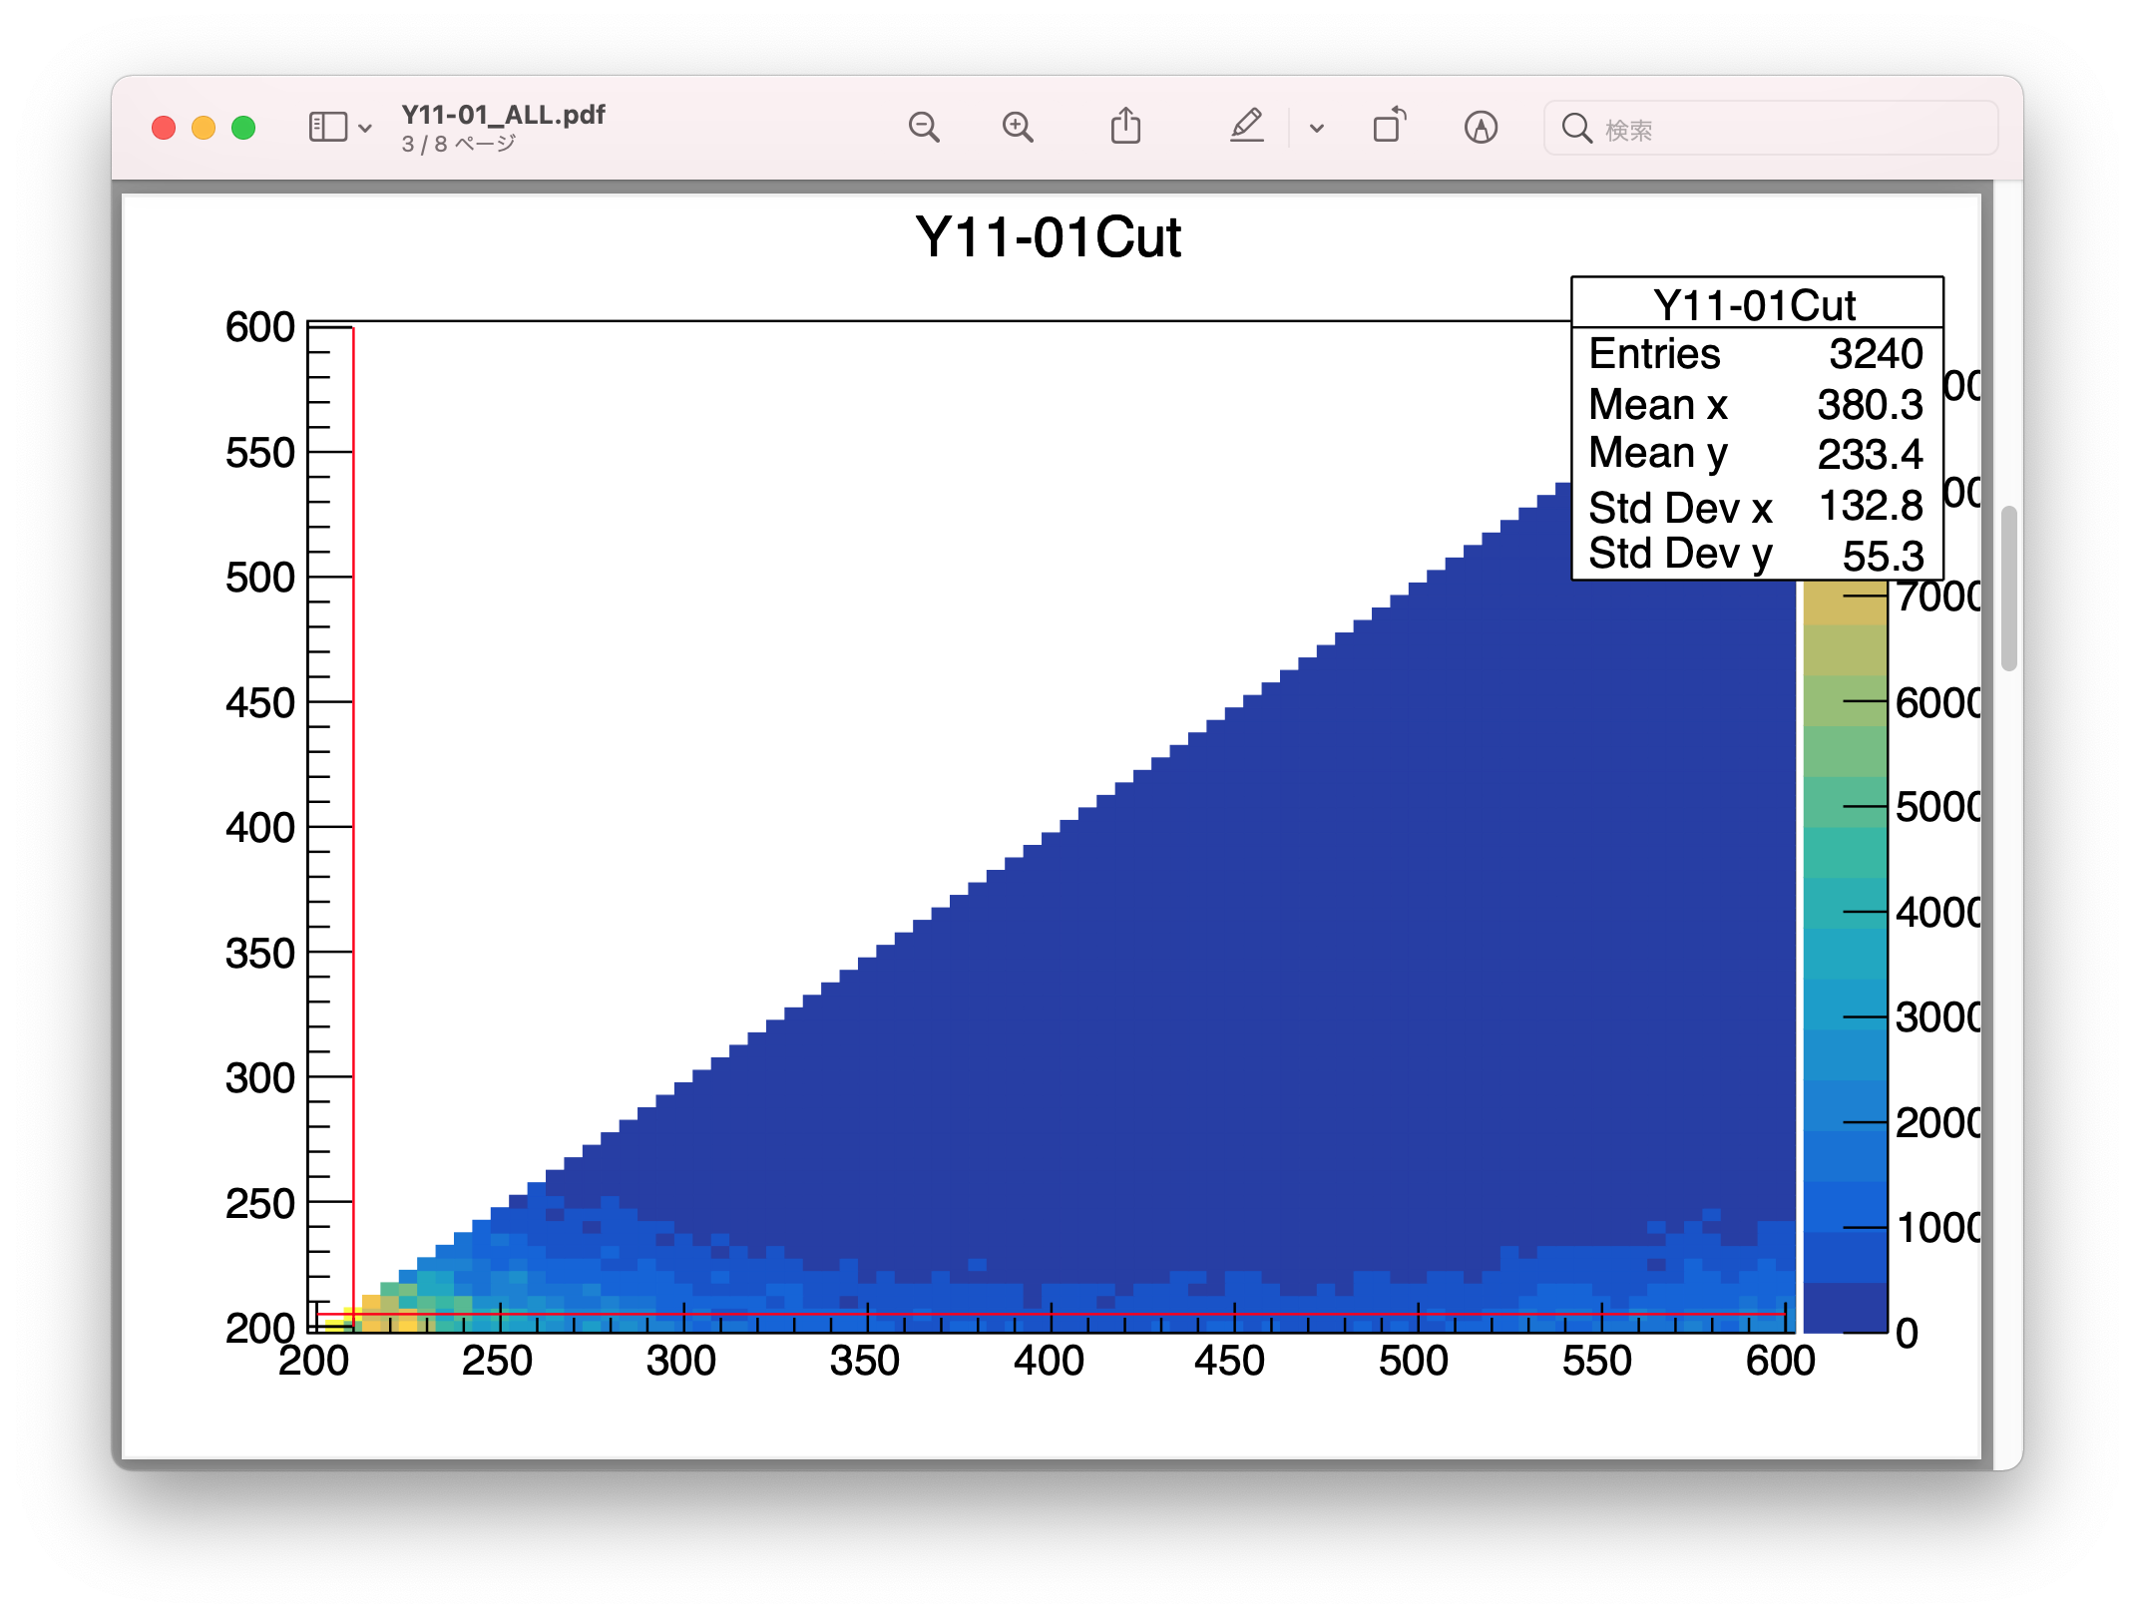This screenshot has height=1618, width=2135.
Task: Show the markup toolbar icon
Action: 1481,128
